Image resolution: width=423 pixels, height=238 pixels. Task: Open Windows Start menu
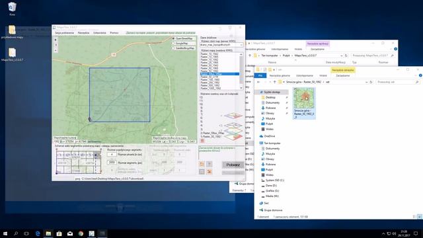tap(5, 233)
